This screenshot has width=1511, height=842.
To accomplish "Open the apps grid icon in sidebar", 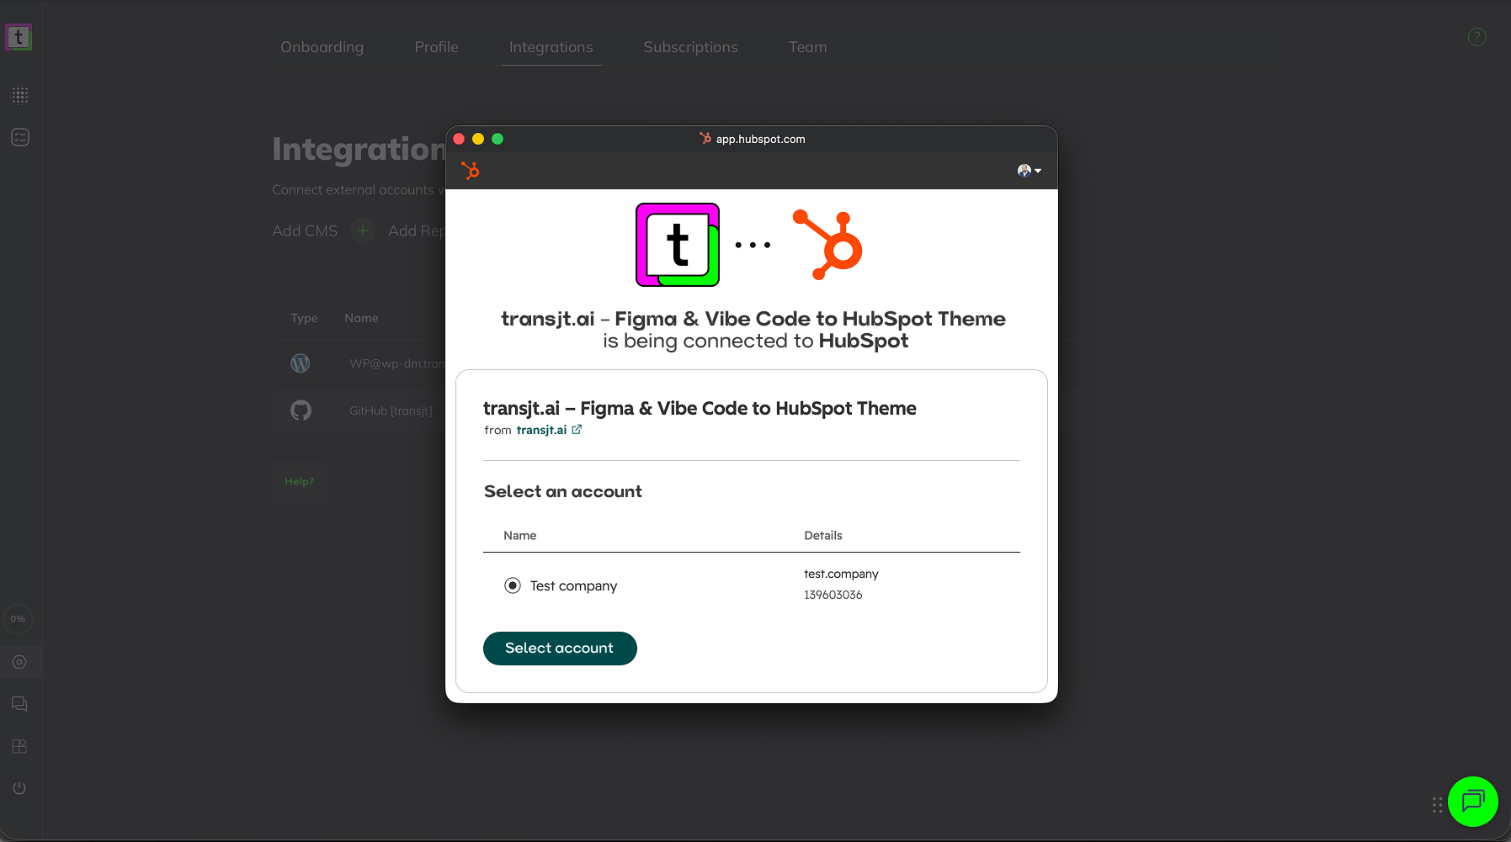I will point(20,95).
